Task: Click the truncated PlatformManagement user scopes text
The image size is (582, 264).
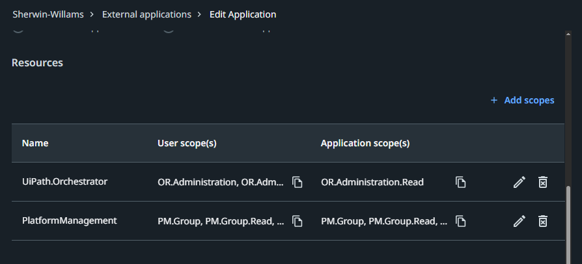Action: [220, 221]
